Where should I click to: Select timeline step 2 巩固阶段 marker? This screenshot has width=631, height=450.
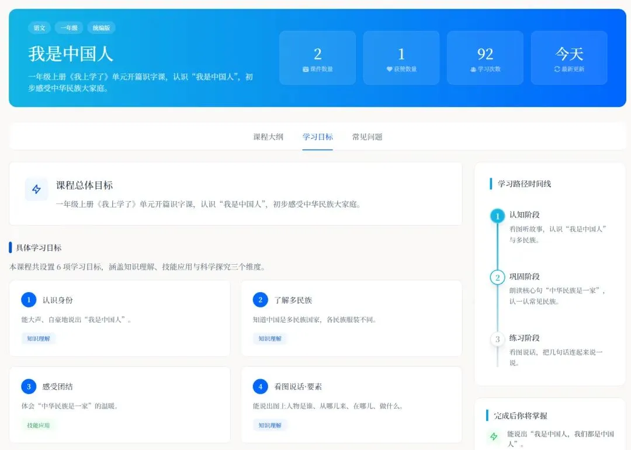coord(497,278)
